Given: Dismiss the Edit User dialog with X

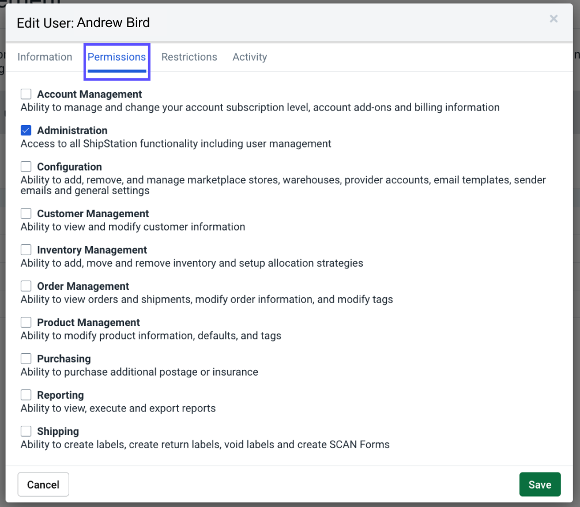Looking at the screenshot, I should pos(553,18).
